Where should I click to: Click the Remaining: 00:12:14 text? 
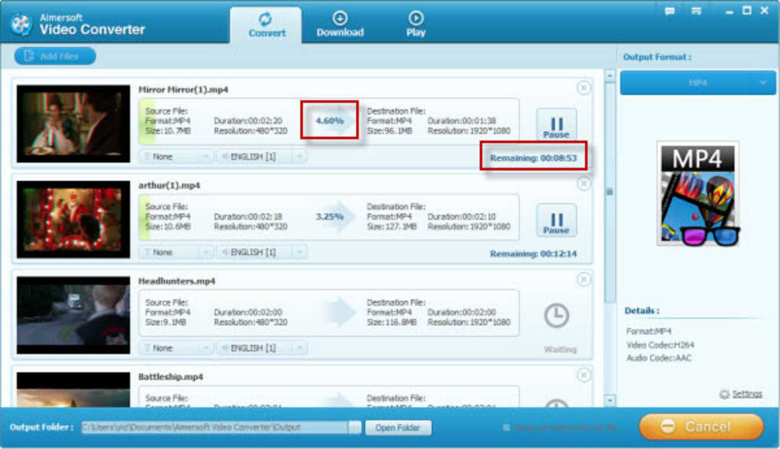coord(533,253)
